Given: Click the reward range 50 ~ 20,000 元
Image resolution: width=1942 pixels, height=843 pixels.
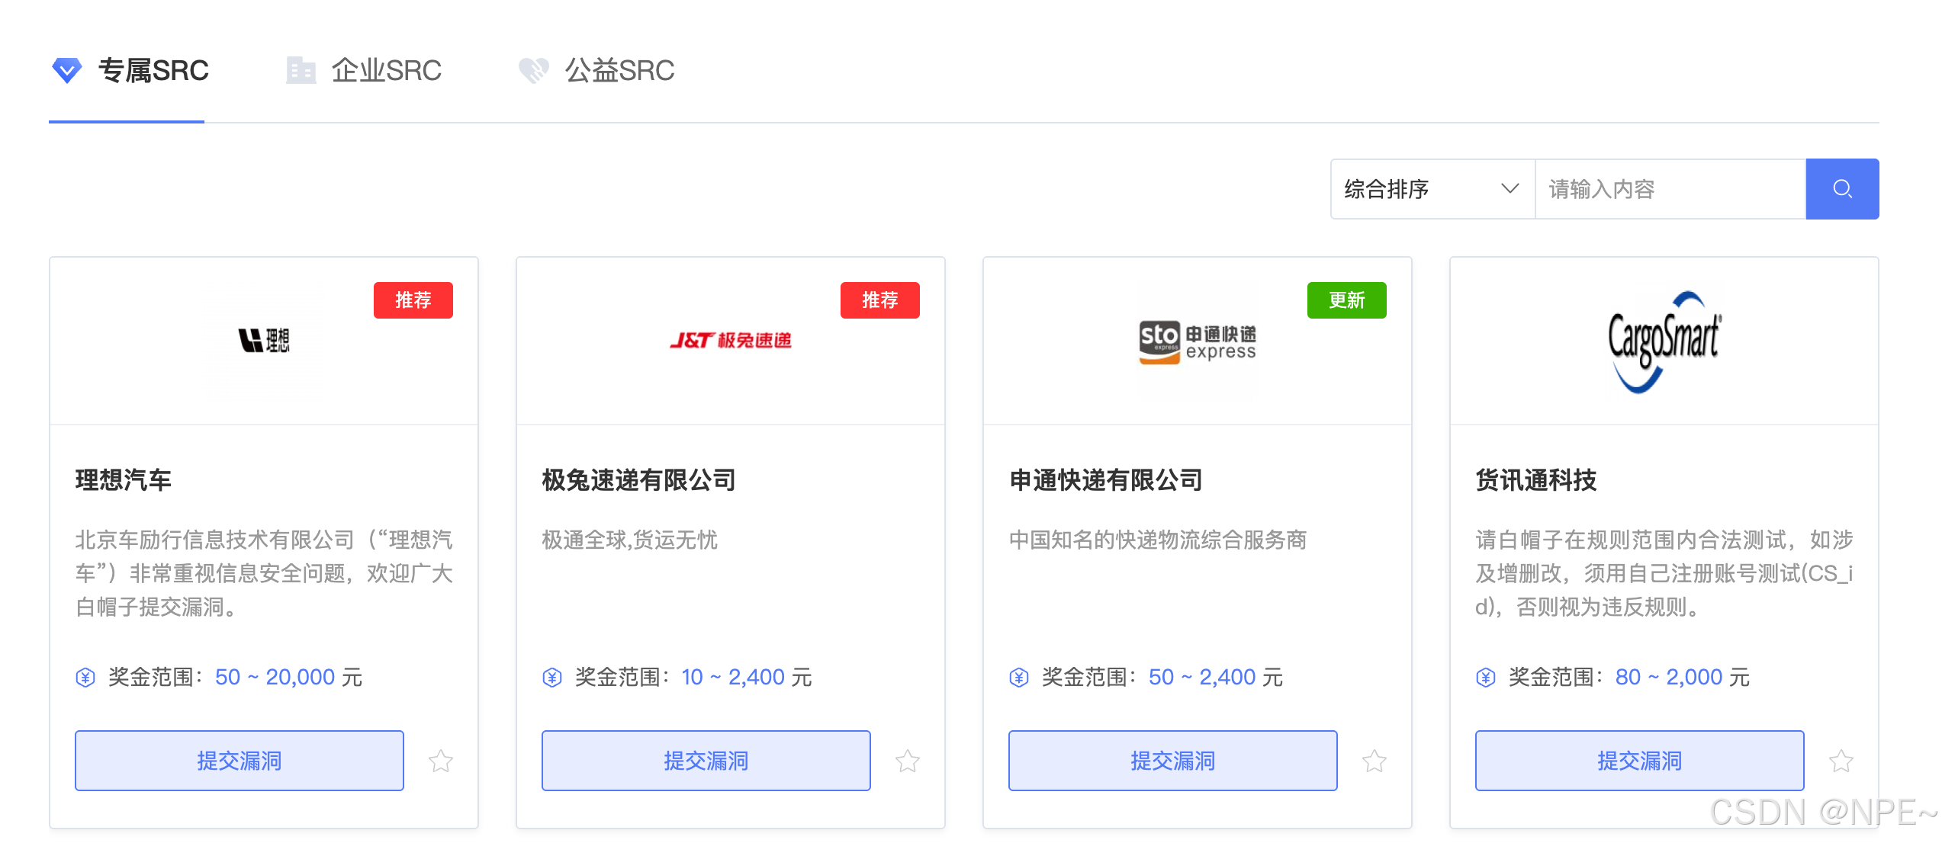Looking at the screenshot, I should (288, 677).
